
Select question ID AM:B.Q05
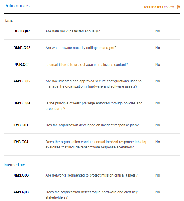coord(22,81)
